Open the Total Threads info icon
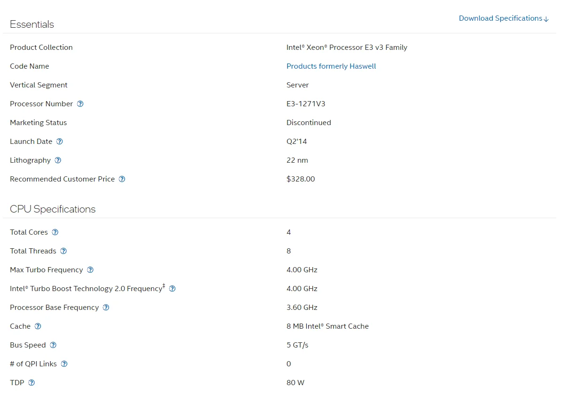575x403 pixels. [x=63, y=251]
